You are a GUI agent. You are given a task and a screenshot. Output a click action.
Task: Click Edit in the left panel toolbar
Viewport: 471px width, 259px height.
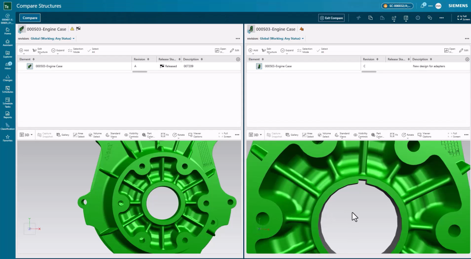pyautogui.click(x=235, y=51)
